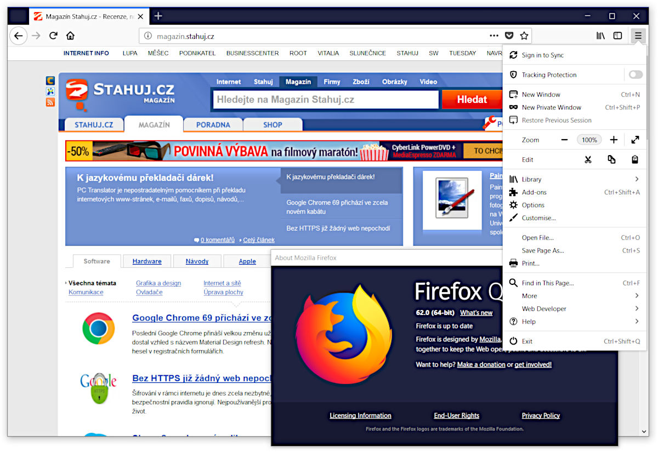
Task: Click the address bar URL field
Action: tap(318, 36)
